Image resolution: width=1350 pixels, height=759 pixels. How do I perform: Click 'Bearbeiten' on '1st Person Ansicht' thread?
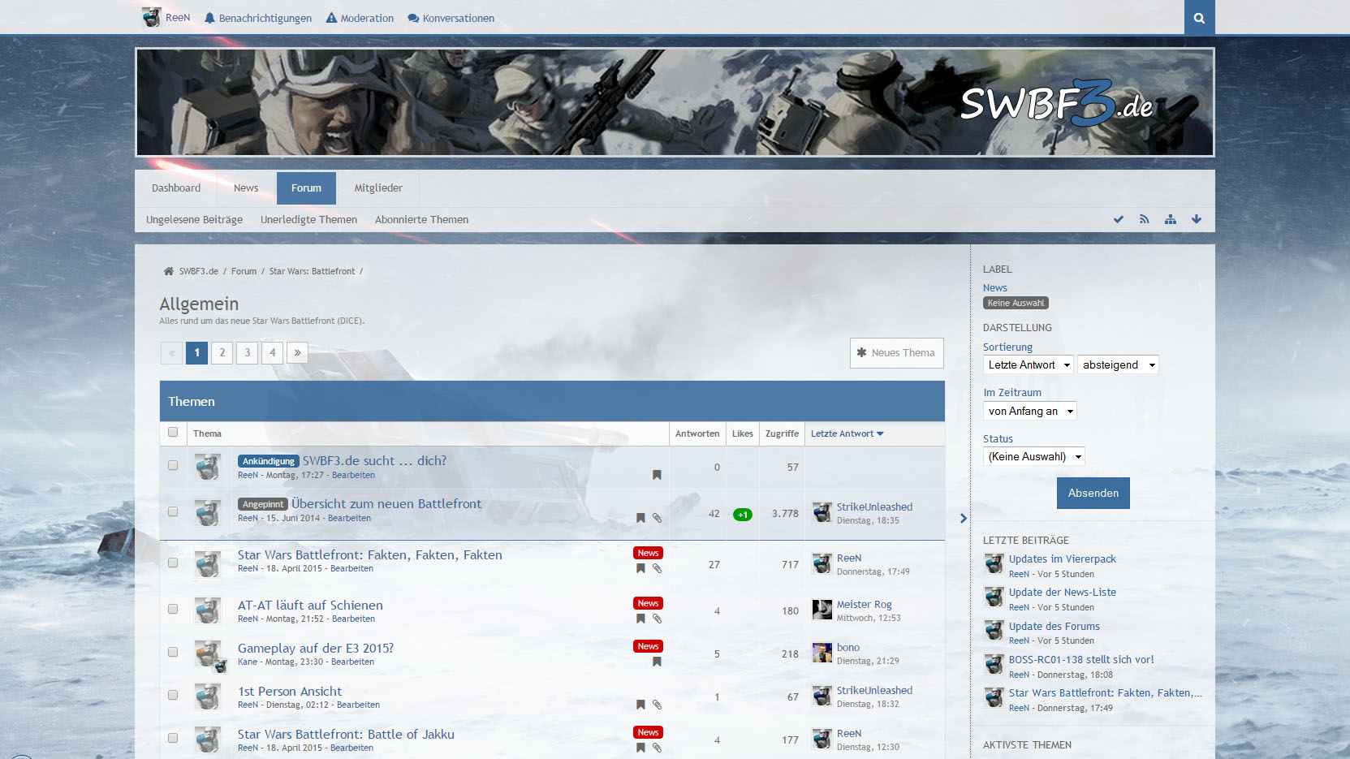coord(358,705)
